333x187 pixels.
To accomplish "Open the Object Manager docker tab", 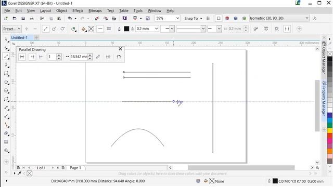I will click(x=324, y=58).
